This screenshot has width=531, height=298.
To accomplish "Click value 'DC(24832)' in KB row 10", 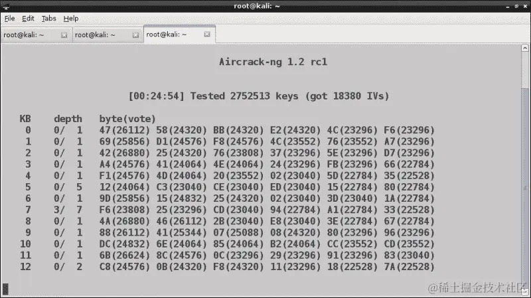I will click(124, 244).
